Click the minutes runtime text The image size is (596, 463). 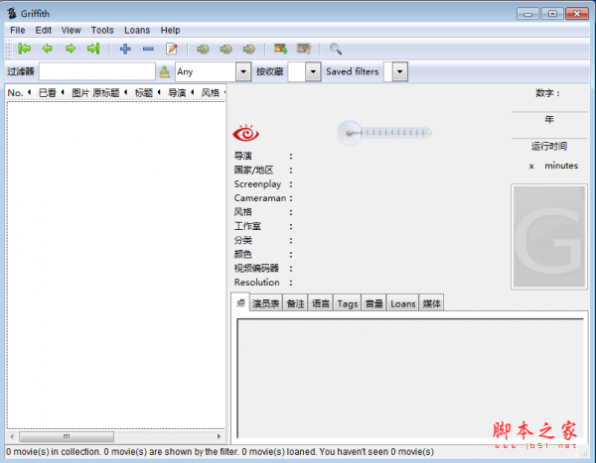(x=561, y=166)
